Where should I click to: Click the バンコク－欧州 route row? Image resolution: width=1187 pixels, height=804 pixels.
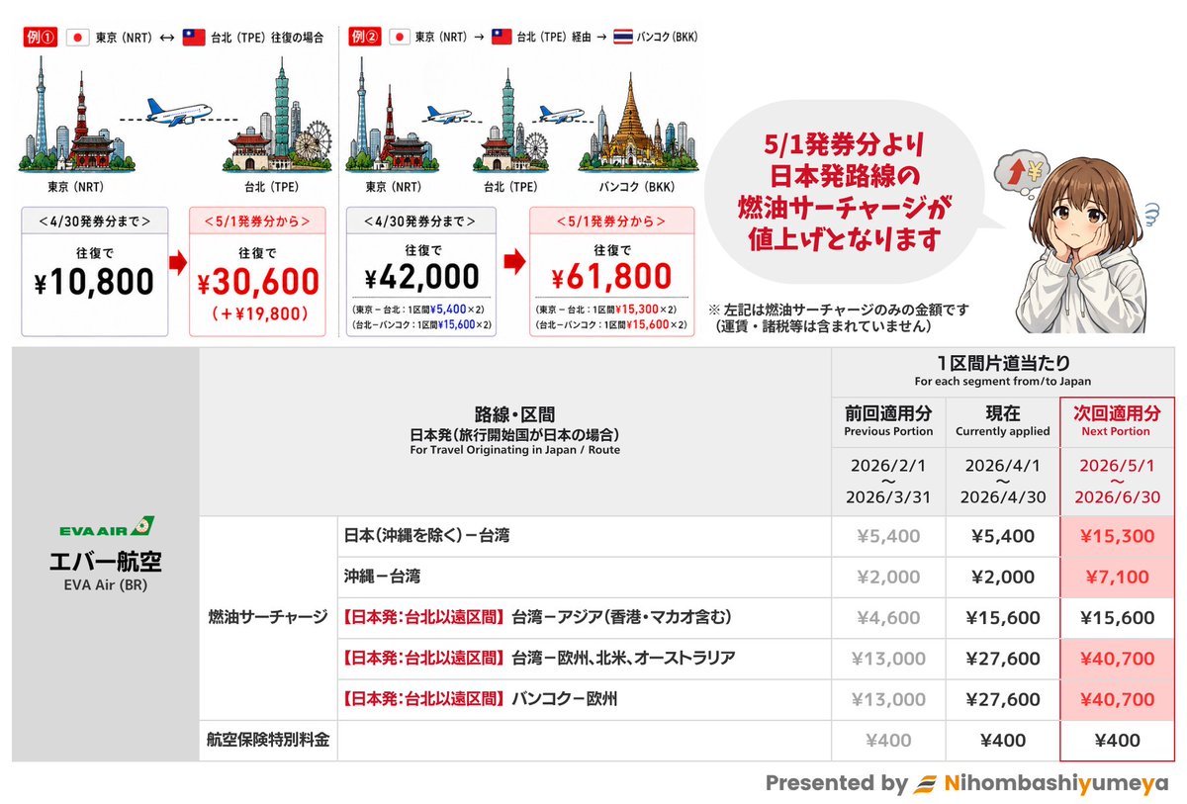[x=584, y=699]
